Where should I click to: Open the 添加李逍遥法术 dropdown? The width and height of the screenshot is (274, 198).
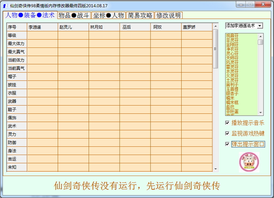pos(260,26)
